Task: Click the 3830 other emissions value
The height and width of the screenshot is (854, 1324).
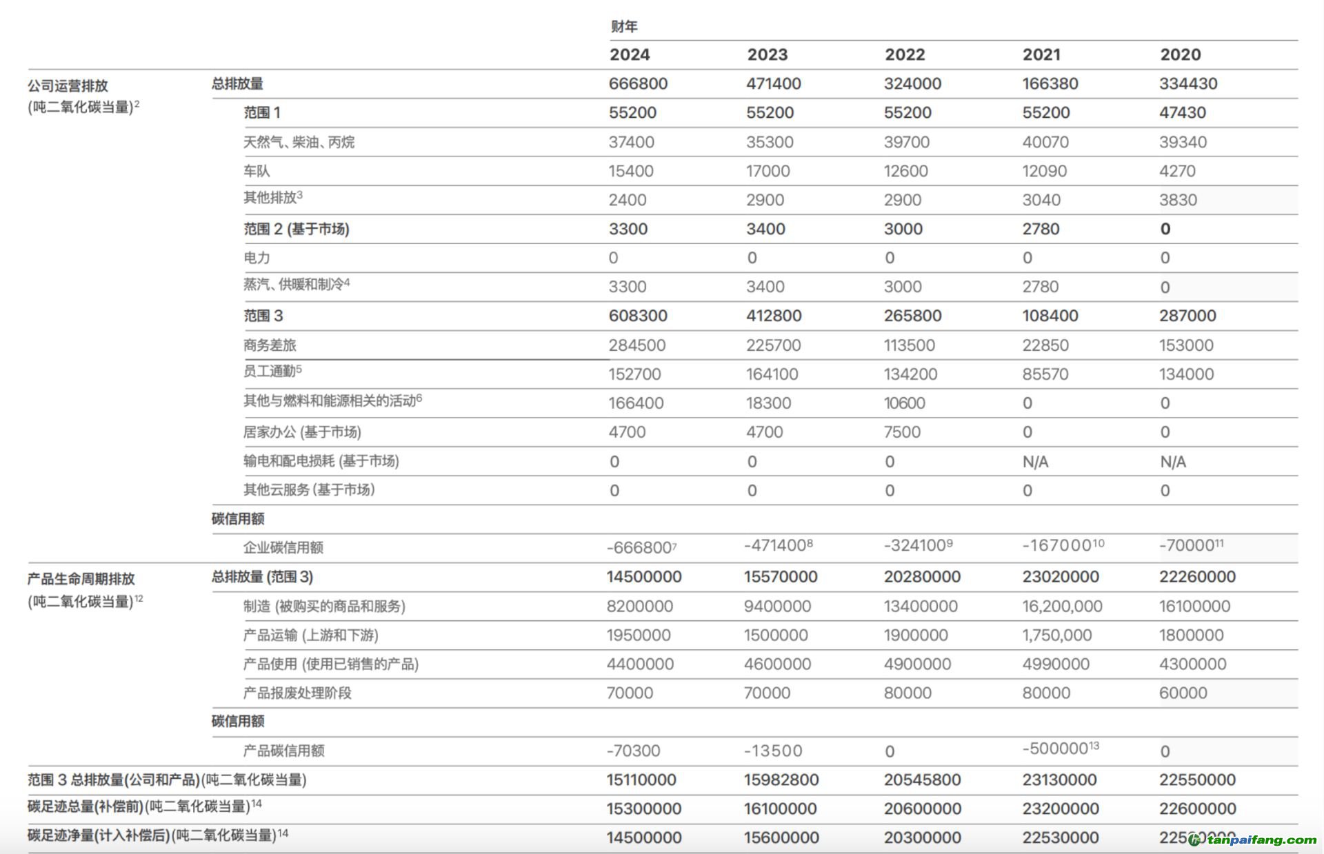Action: click(x=1178, y=200)
